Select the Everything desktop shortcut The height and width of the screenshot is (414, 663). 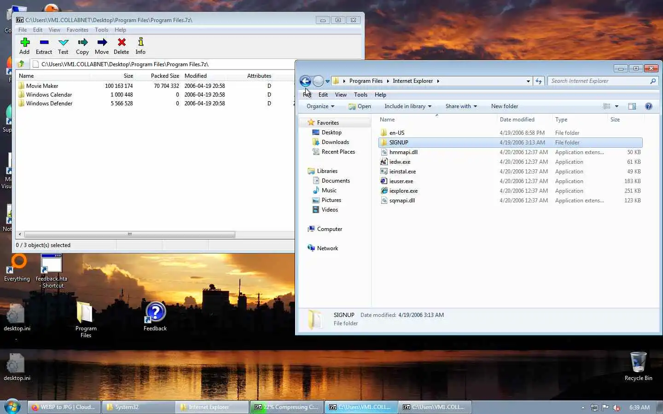click(17, 268)
